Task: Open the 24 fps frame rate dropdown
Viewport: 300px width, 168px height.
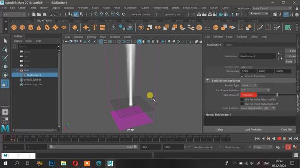Action: coord(262,147)
